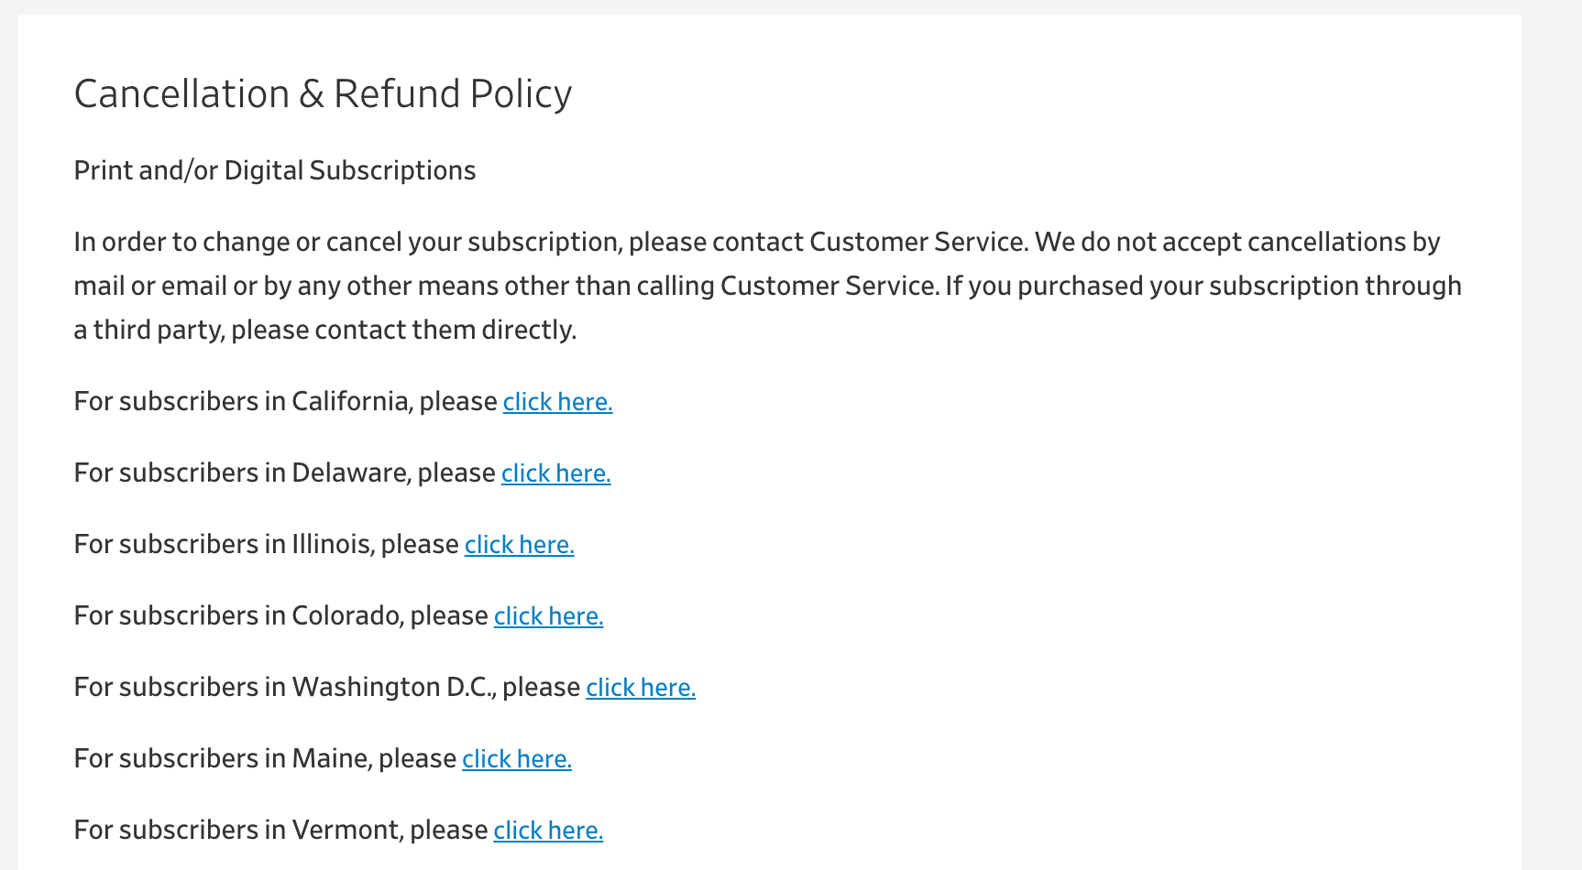This screenshot has width=1582, height=870.
Task: Click the 'Print and/or Digital Subscriptions' subheading
Action: pos(275,171)
